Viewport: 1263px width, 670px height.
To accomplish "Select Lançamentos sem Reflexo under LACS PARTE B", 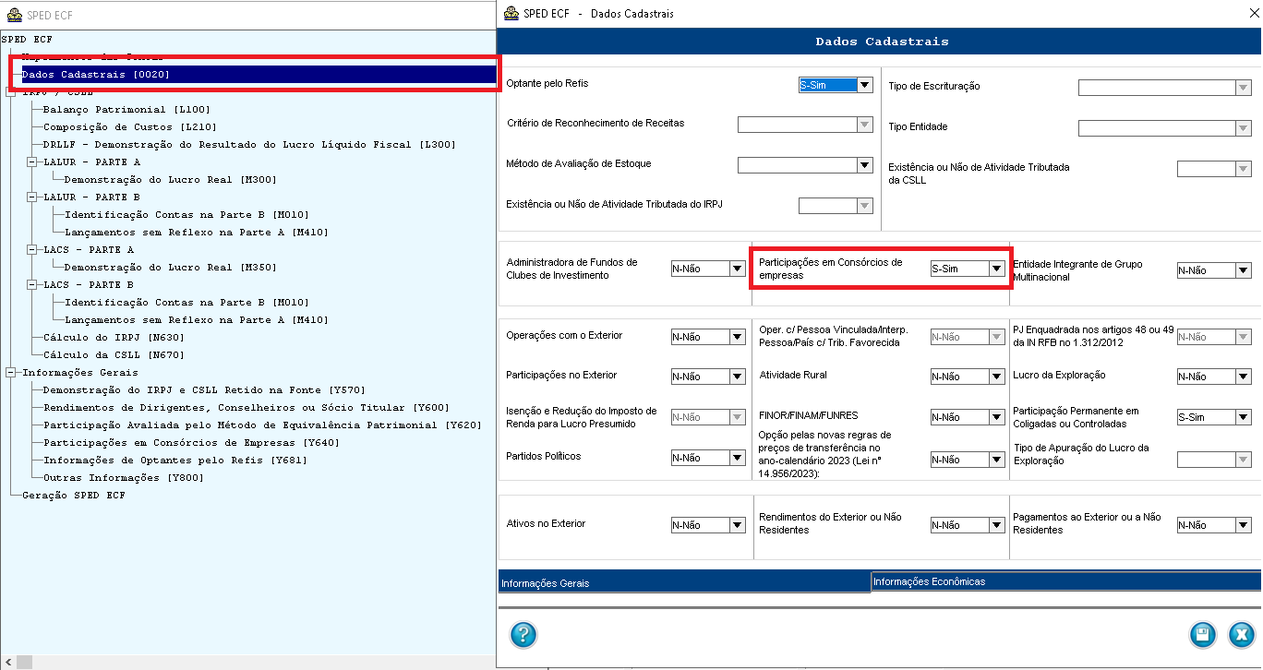I will tap(197, 319).
